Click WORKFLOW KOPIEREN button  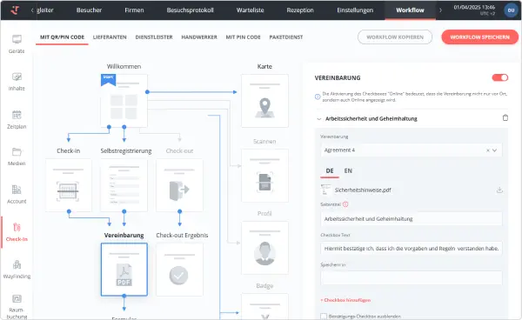(x=395, y=37)
